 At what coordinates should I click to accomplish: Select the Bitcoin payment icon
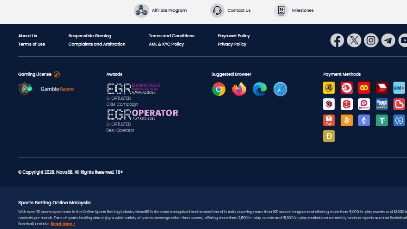(x=346, y=120)
